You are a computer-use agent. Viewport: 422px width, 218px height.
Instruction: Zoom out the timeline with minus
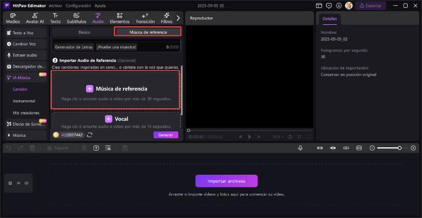coord(372,148)
